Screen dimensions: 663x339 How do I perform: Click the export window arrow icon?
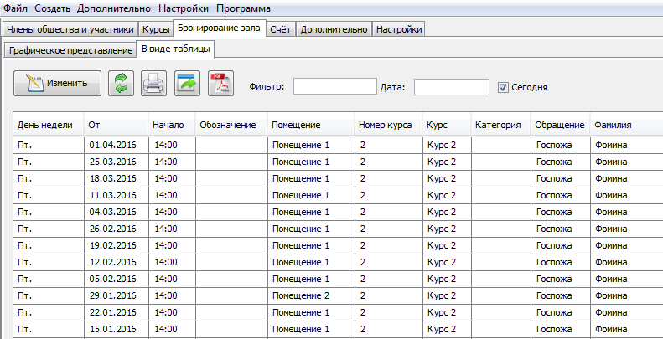click(187, 83)
